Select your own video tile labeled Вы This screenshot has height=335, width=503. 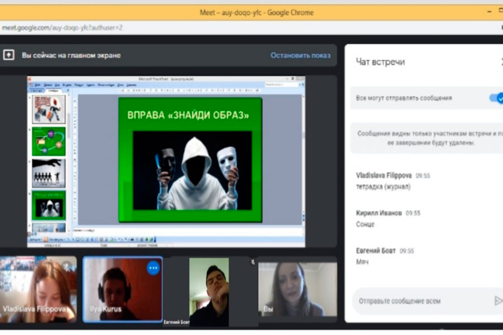pyautogui.click(x=298, y=289)
